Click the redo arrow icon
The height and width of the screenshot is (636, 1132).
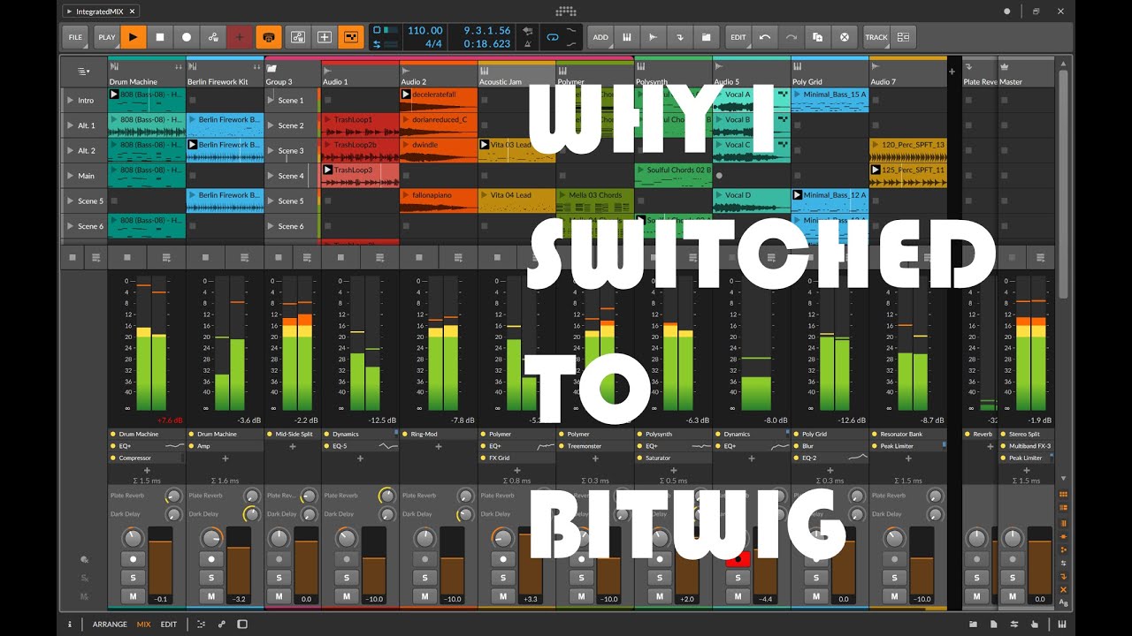(791, 37)
